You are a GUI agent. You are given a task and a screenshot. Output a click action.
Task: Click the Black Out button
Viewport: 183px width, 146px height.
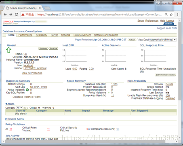pos(53,48)
